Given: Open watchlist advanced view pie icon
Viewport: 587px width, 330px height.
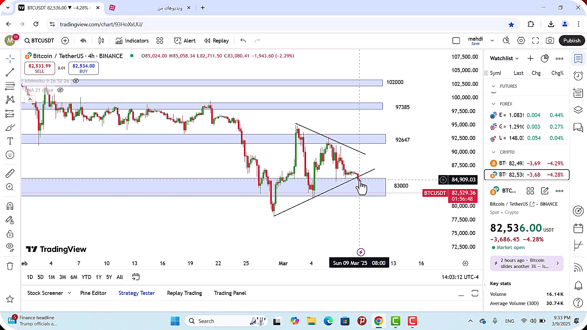Looking at the screenshot, I should [x=545, y=58].
